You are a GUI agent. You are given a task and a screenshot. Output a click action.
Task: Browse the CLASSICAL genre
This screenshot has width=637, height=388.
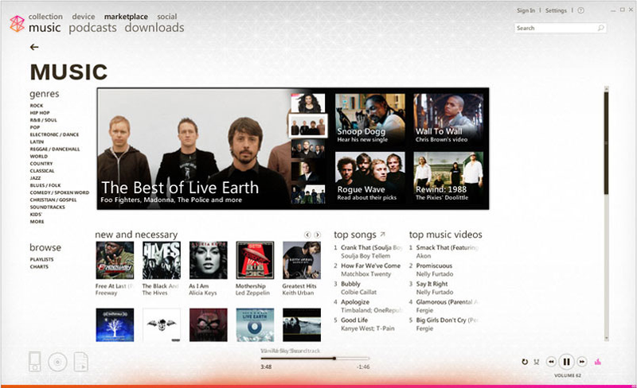[42, 171]
